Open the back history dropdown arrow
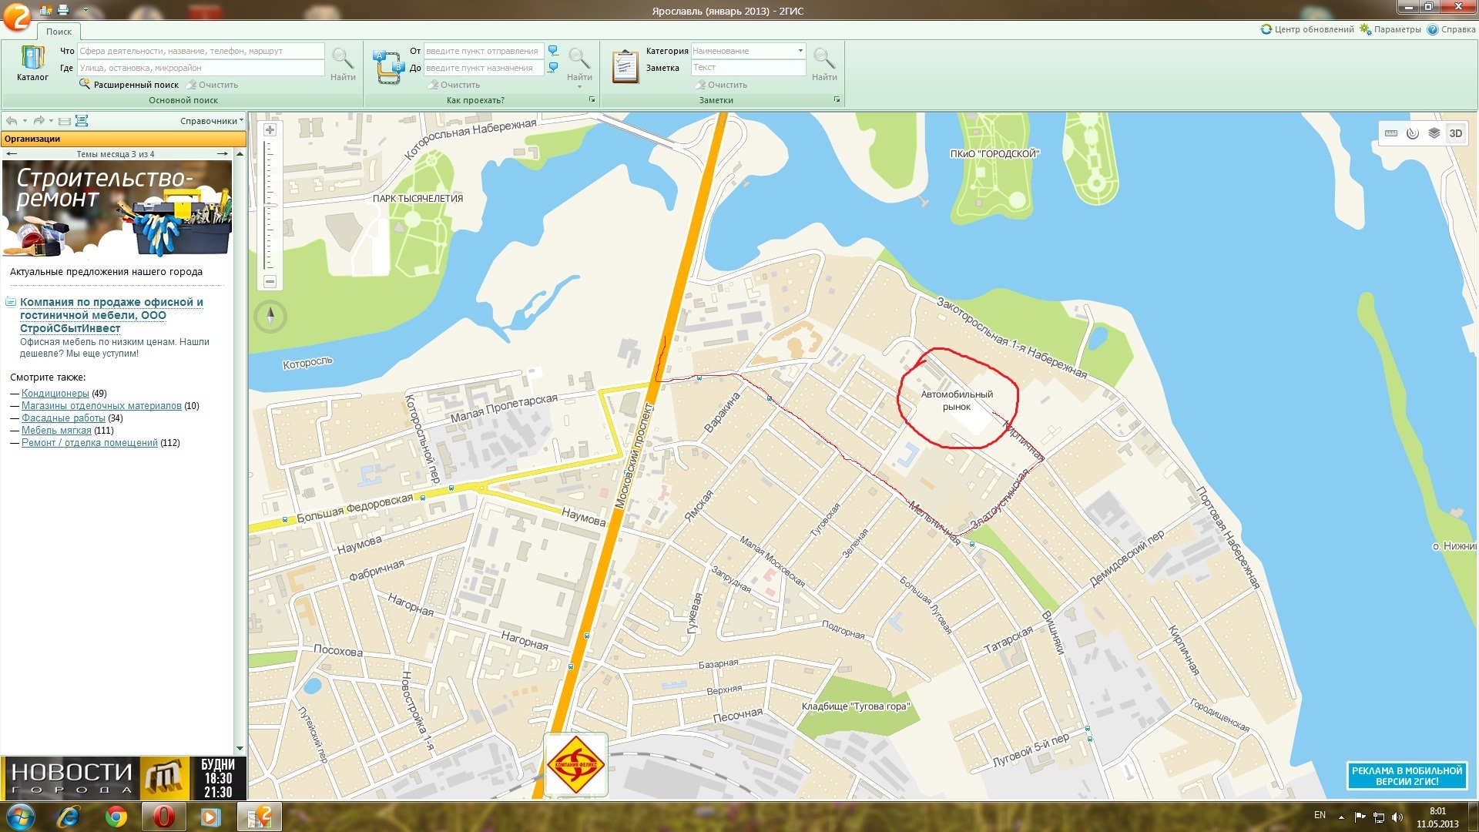 25,121
